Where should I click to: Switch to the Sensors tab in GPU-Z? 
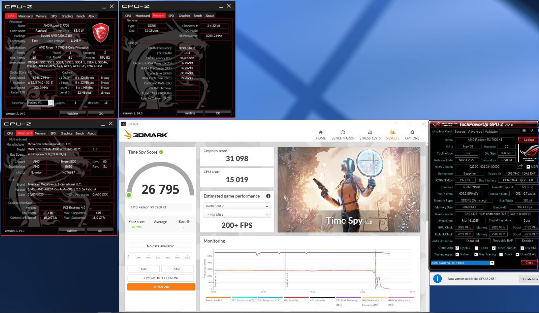point(460,132)
